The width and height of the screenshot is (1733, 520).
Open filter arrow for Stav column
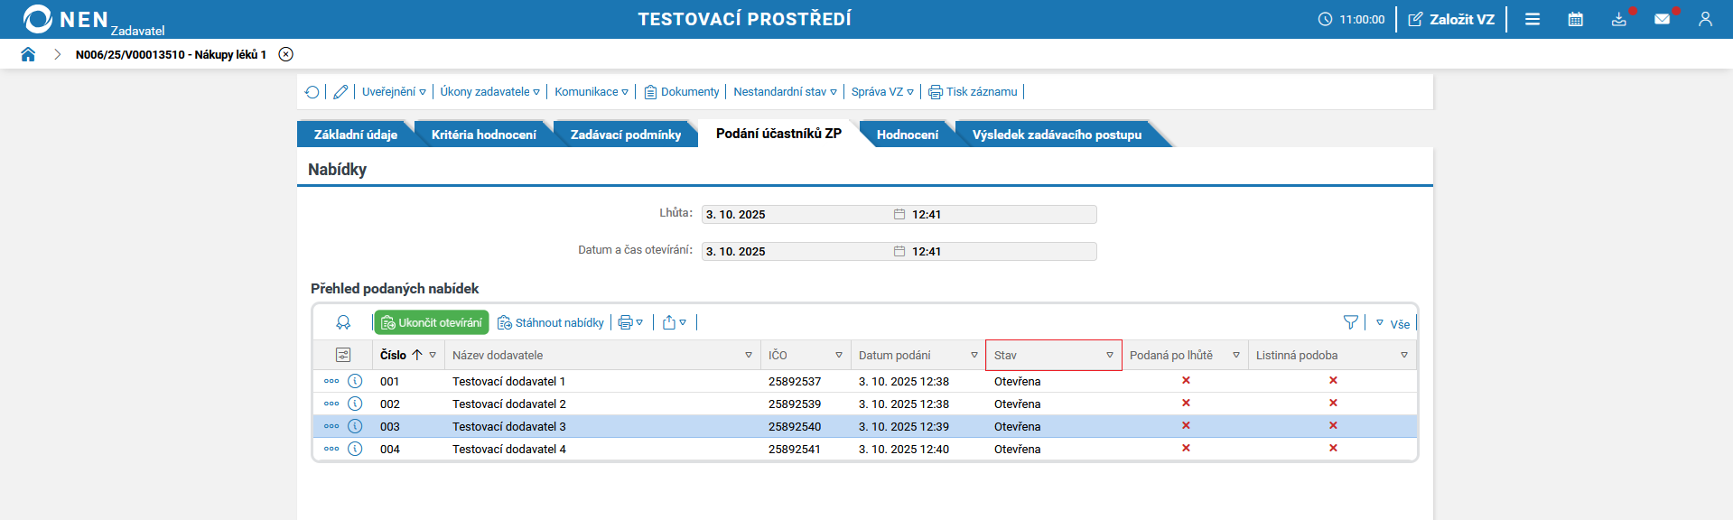(1110, 355)
